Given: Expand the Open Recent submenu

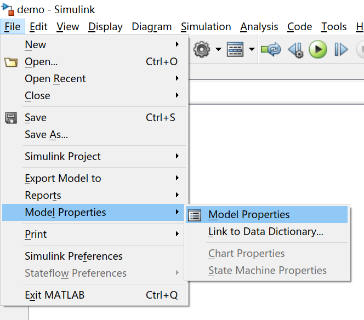Looking at the screenshot, I should pyautogui.click(x=94, y=78).
